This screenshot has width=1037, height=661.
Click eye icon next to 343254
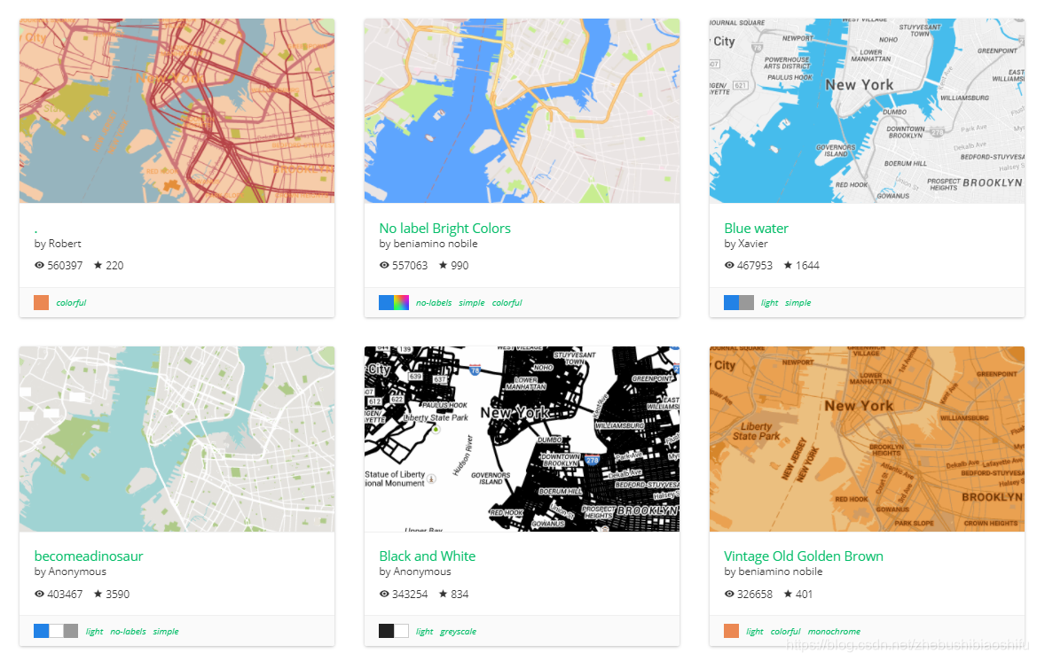(x=384, y=594)
